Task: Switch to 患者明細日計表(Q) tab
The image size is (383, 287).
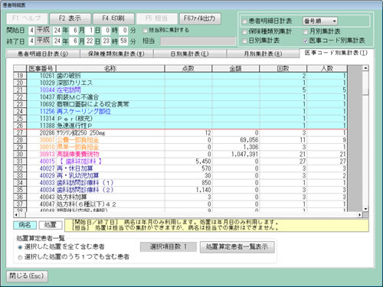Action: (43, 54)
